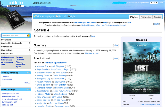This screenshot has width=165, height=107.
Task: Open the Ayuda help link
Action: (x=18, y=67)
